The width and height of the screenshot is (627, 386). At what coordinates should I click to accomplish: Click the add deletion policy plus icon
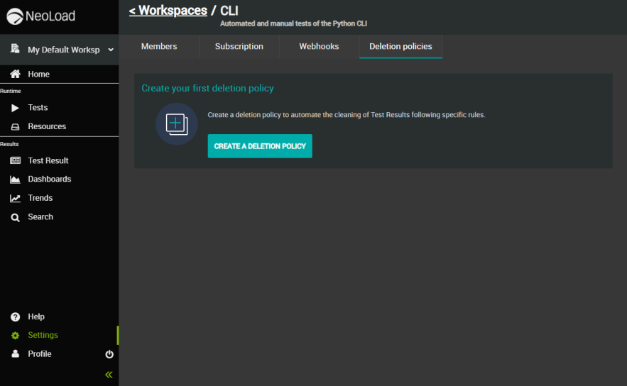pyautogui.click(x=176, y=124)
